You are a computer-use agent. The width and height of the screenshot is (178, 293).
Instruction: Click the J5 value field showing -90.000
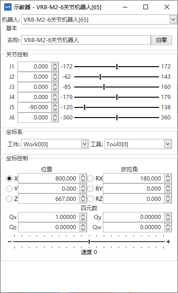coord(35,107)
